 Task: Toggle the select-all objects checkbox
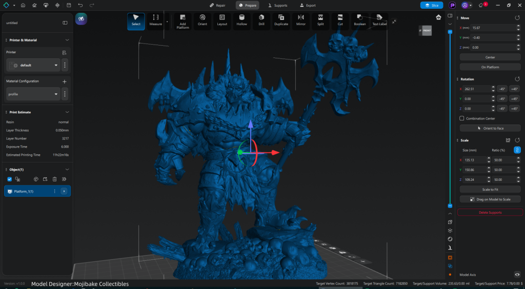tap(9, 179)
